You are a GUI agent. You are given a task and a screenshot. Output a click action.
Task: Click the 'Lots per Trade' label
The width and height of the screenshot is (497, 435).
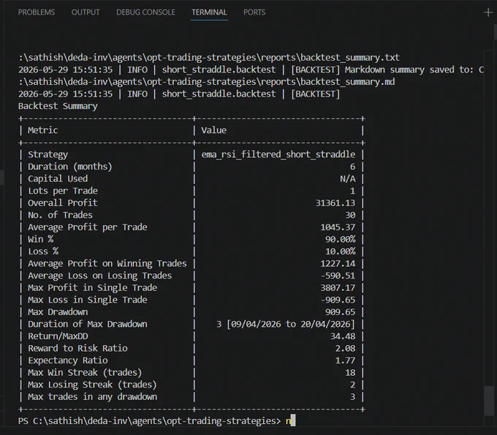(x=63, y=191)
